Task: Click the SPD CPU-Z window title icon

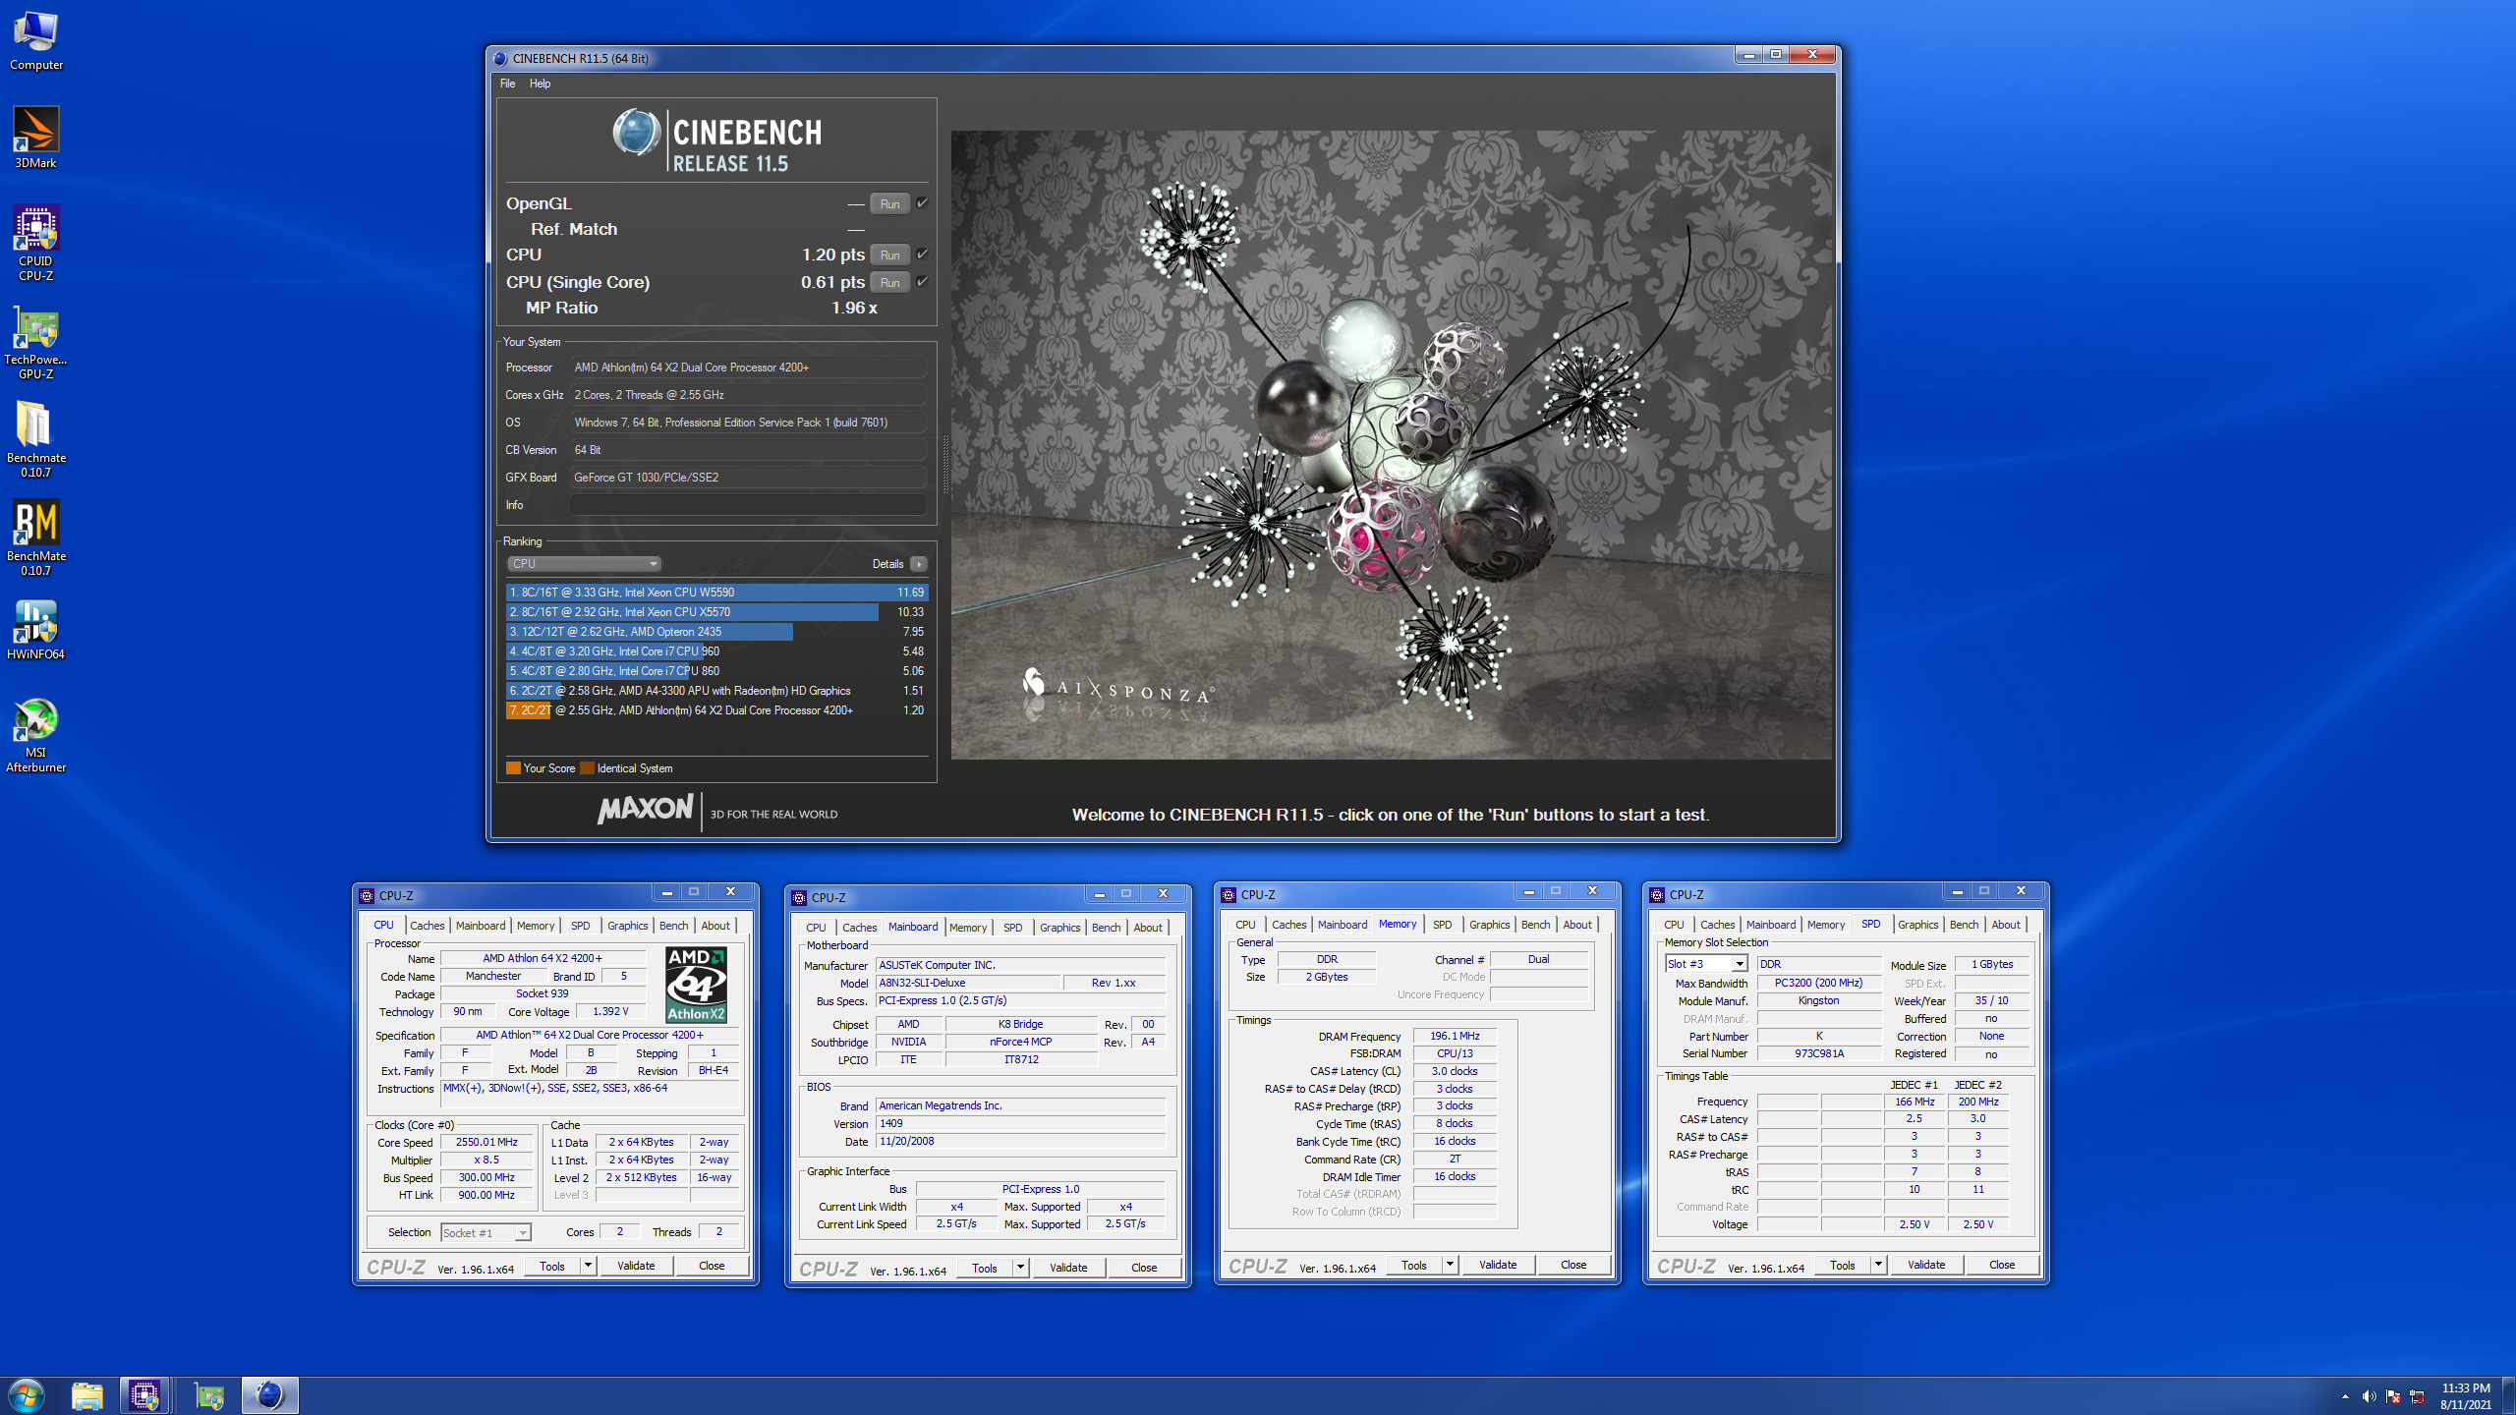Action: click(1657, 895)
